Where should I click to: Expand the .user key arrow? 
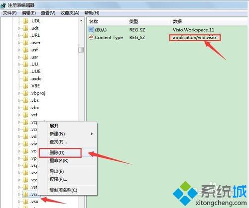[19, 43]
